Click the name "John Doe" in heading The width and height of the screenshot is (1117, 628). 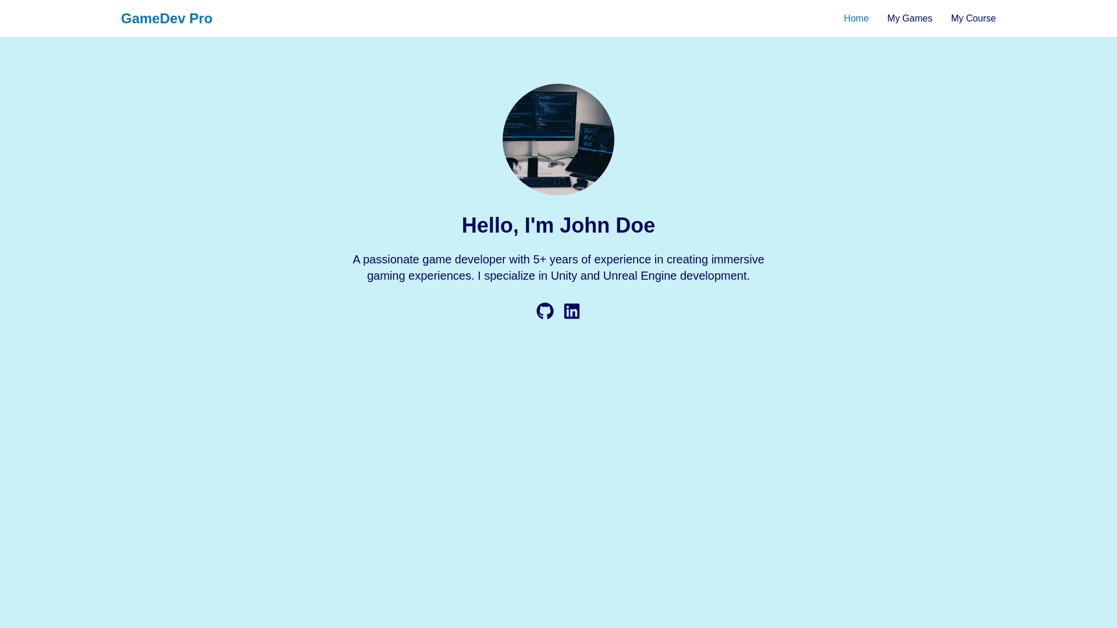[607, 226]
